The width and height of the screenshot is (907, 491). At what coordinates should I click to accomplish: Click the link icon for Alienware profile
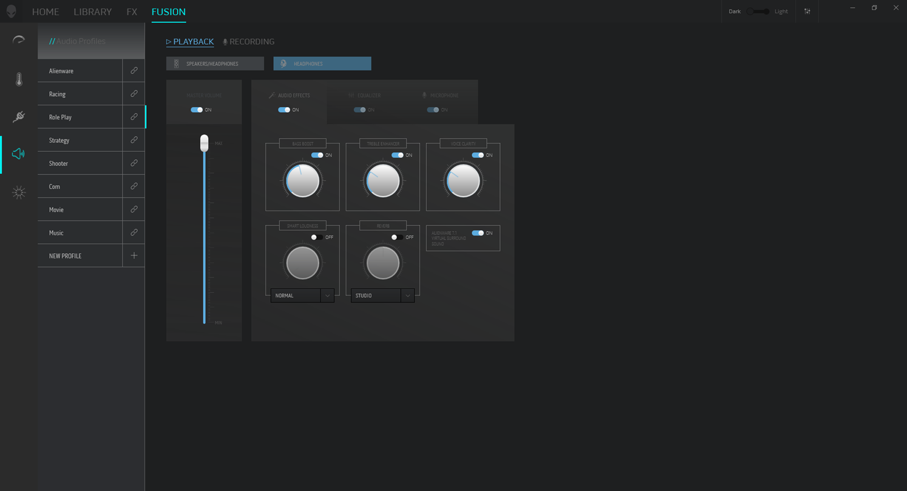[x=134, y=71]
